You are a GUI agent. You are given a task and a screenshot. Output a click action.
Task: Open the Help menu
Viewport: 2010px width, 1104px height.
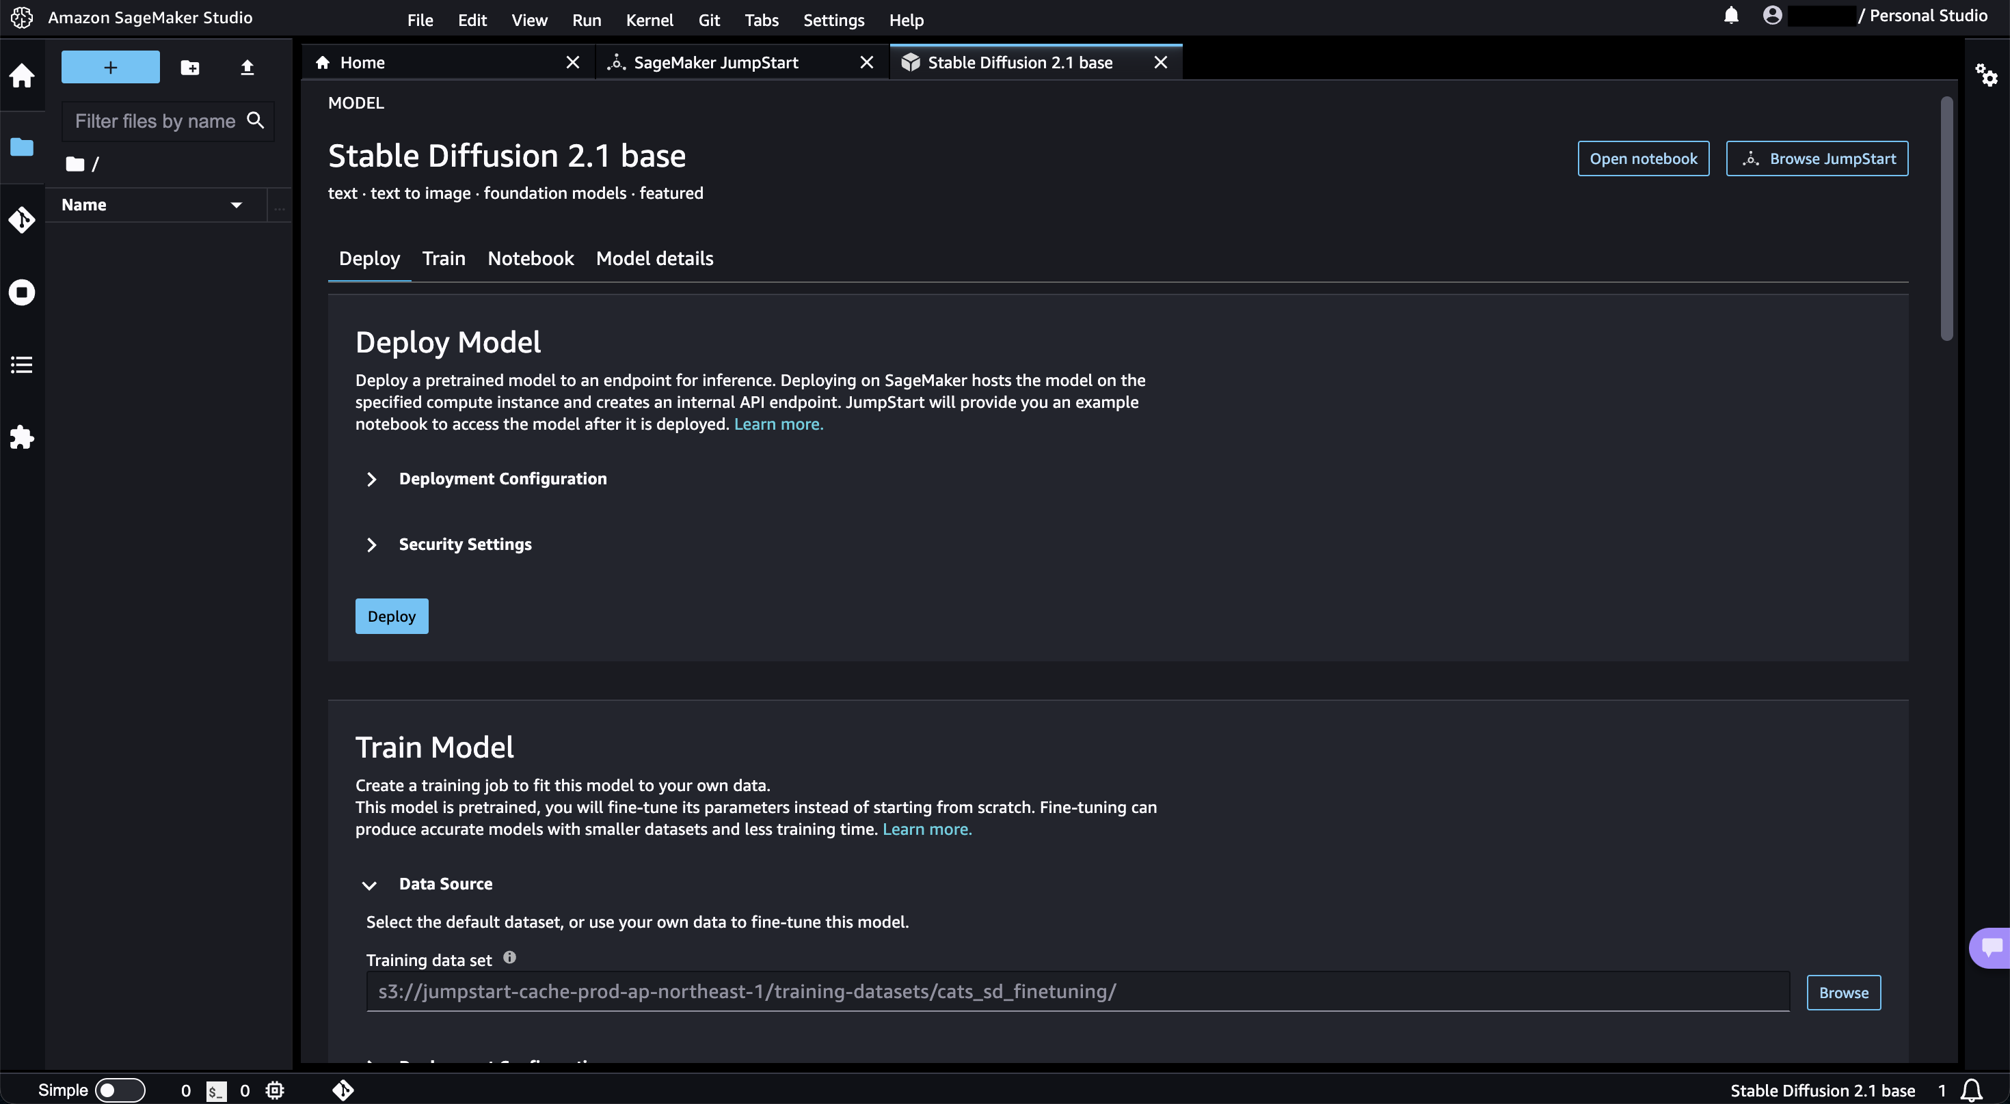point(906,20)
